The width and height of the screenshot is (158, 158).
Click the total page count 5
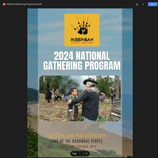tap(86, 154)
